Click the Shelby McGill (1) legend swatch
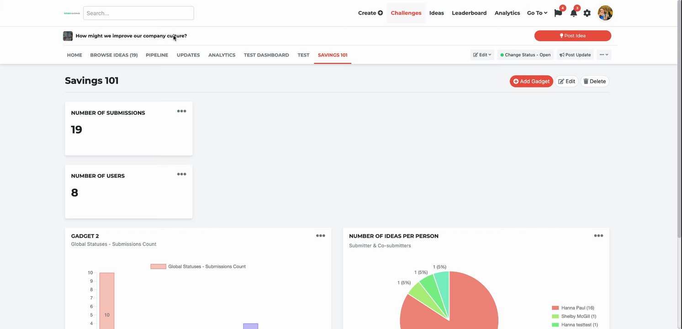This screenshot has width=682, height=329. coord(555,316)
